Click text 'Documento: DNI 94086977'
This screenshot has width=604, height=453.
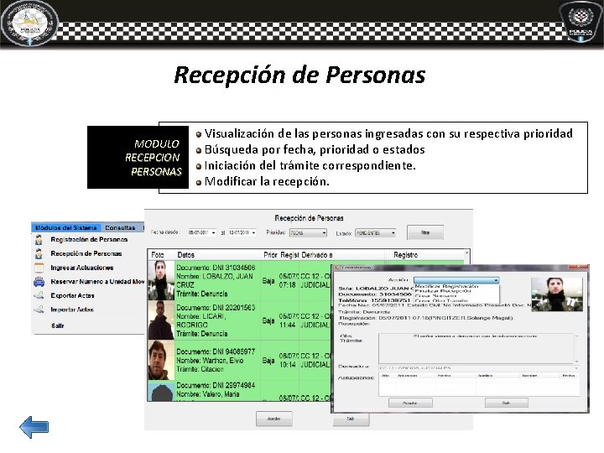coord(216,351)
